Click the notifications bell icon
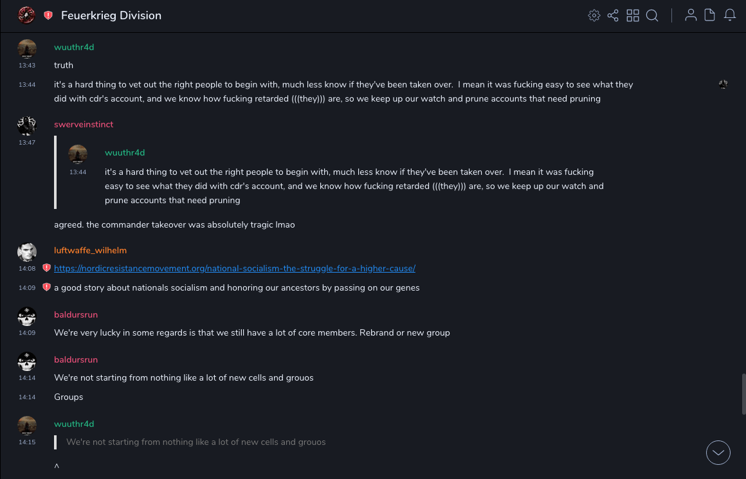The height and width of the screenshot is (479, 746). pos(730,15)
